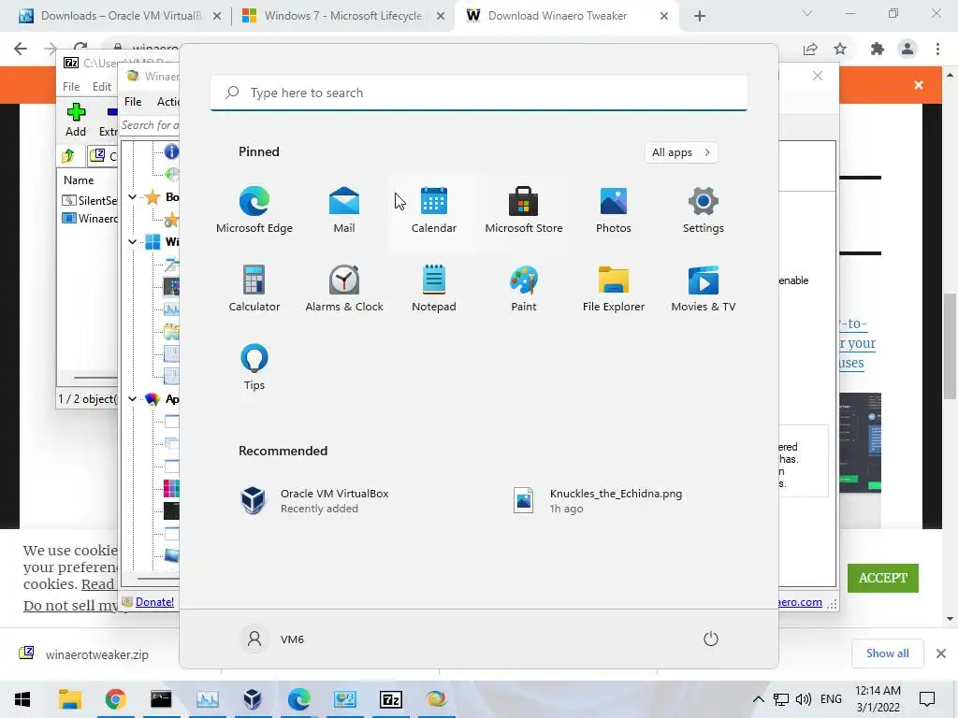The width and height of the screenshot is (958, 718).
Task: Show All apps list
Action: click(x=681, y=152)
